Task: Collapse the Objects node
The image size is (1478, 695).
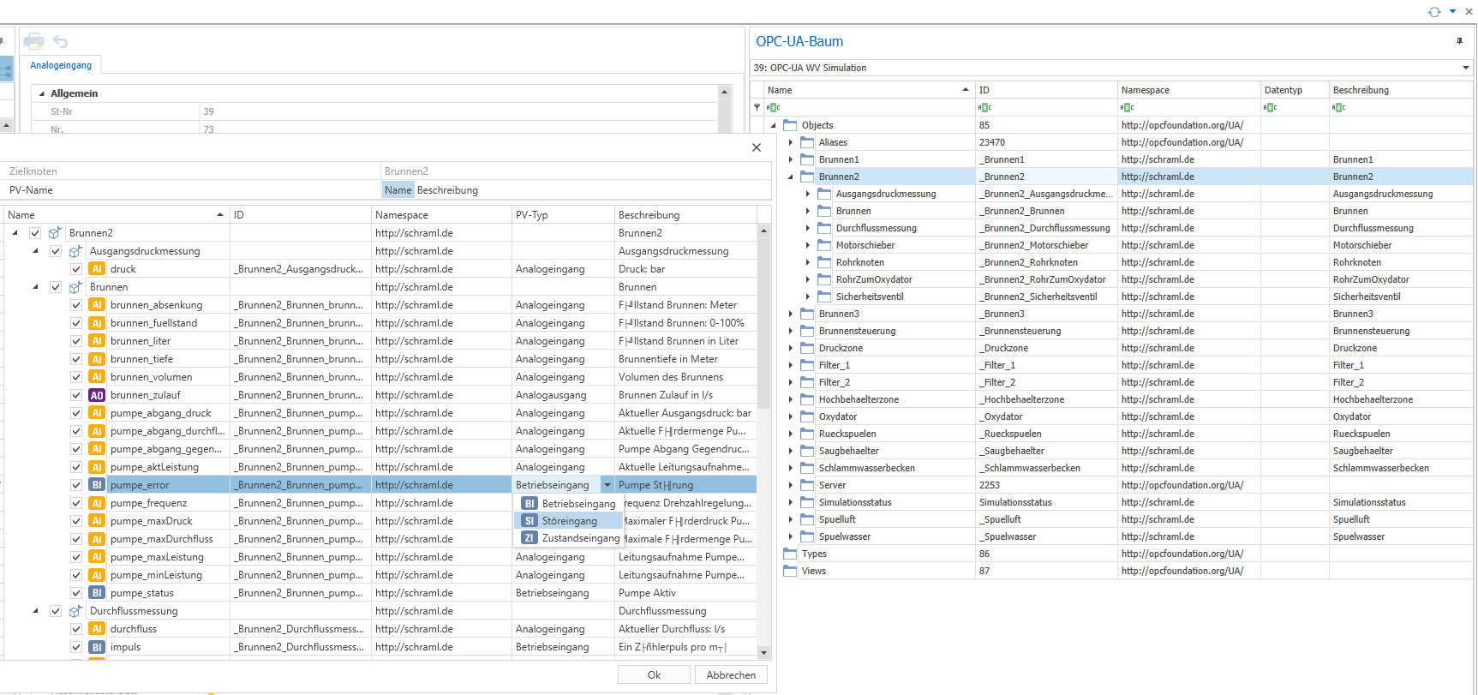Action: pos(773,125)
